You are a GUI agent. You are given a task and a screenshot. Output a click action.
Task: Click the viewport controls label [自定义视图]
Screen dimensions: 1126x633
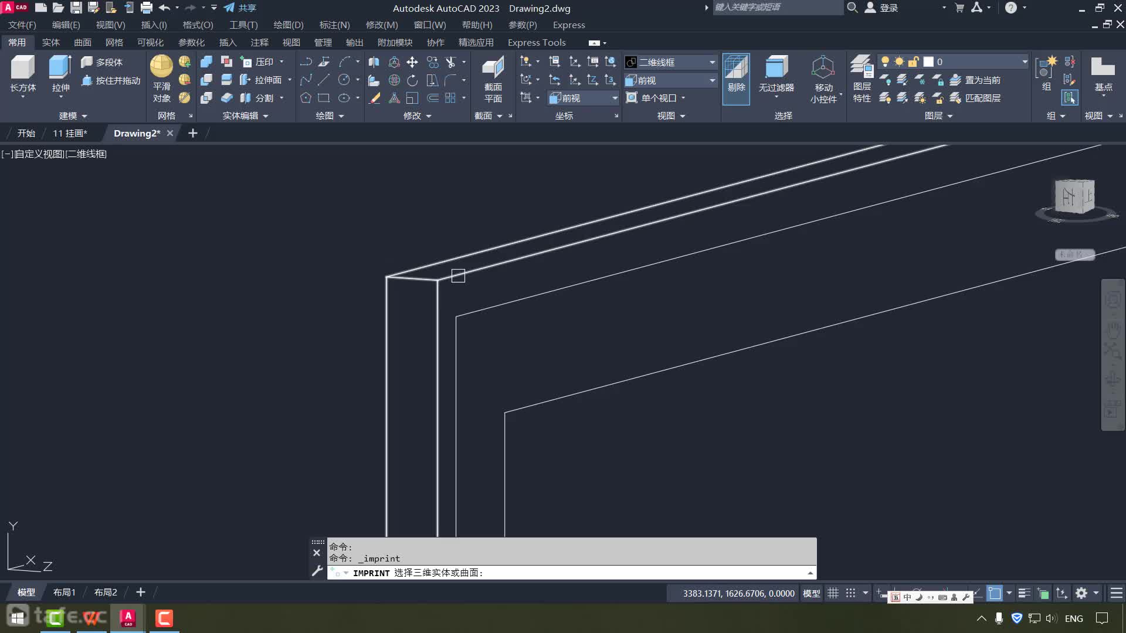click(39, 154)
